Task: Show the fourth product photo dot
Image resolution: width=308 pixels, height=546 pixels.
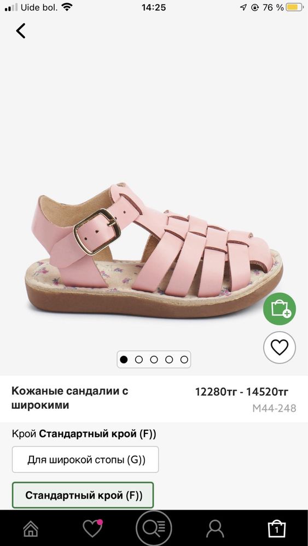Action: (x=169, y=360)
